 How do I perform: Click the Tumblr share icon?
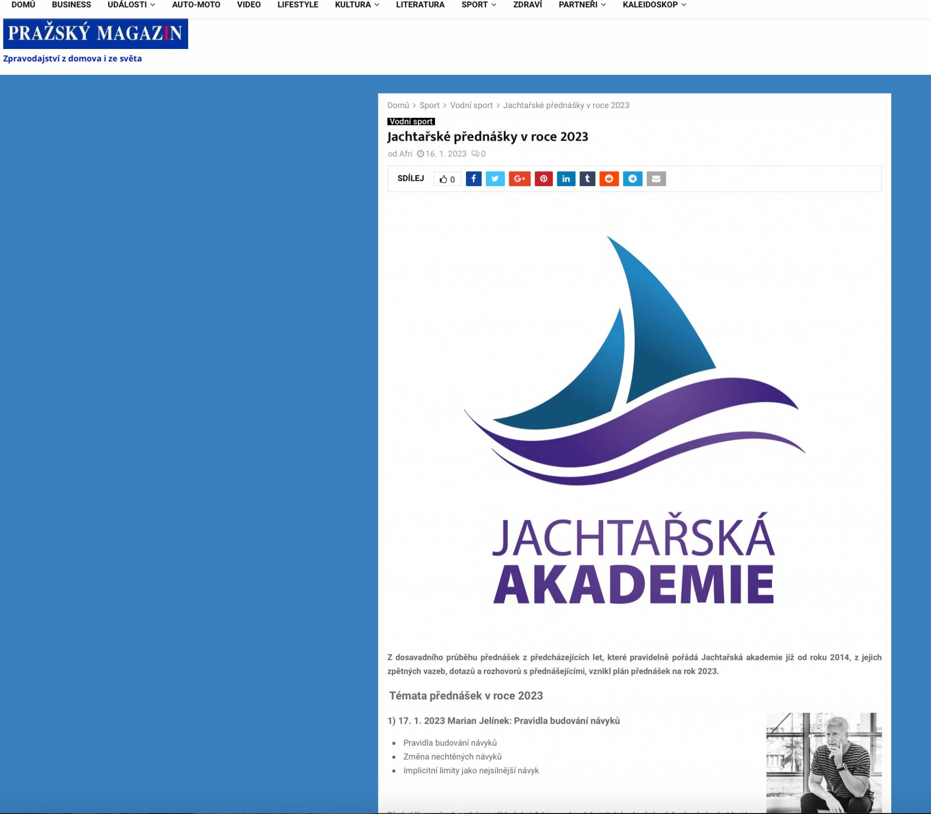[x=587, y=179]
